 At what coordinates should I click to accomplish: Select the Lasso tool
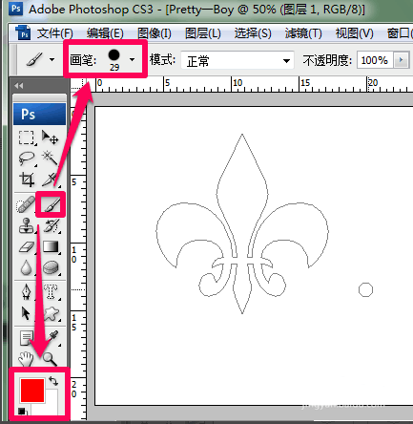tap(26, 159)
